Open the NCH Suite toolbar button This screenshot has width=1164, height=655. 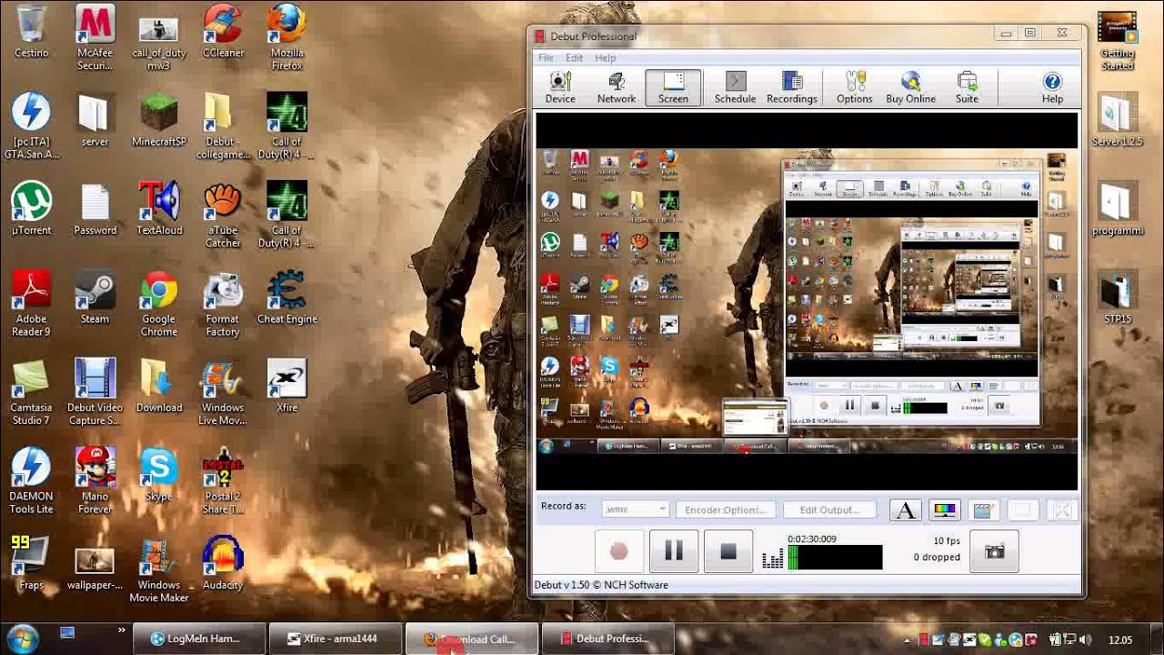[x=967, y=87]
